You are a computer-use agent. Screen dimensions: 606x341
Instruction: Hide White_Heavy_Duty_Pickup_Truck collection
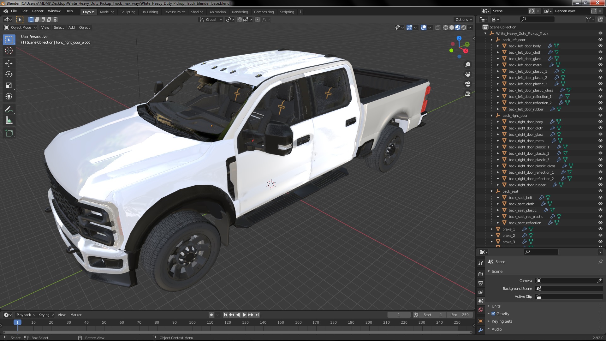600,33
